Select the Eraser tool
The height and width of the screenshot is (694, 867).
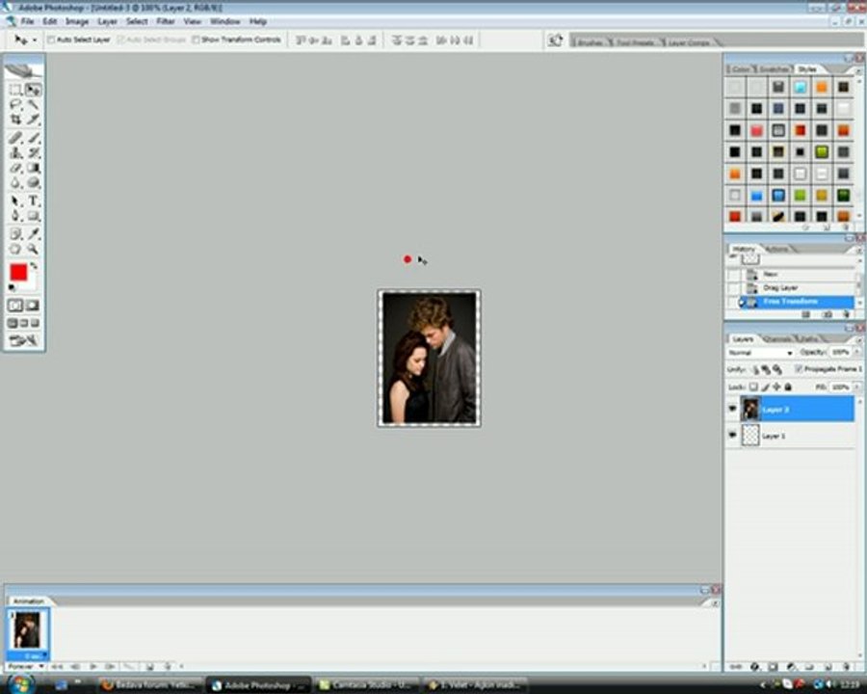15,168
